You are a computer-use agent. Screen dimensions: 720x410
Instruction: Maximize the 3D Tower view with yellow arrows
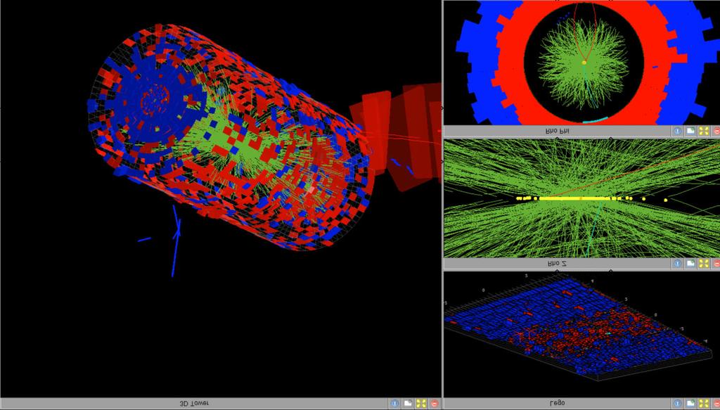(421, 404)
